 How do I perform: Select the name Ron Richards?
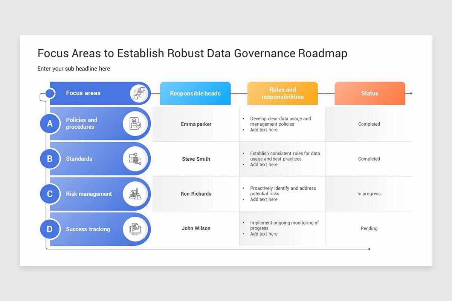[196, 193]
